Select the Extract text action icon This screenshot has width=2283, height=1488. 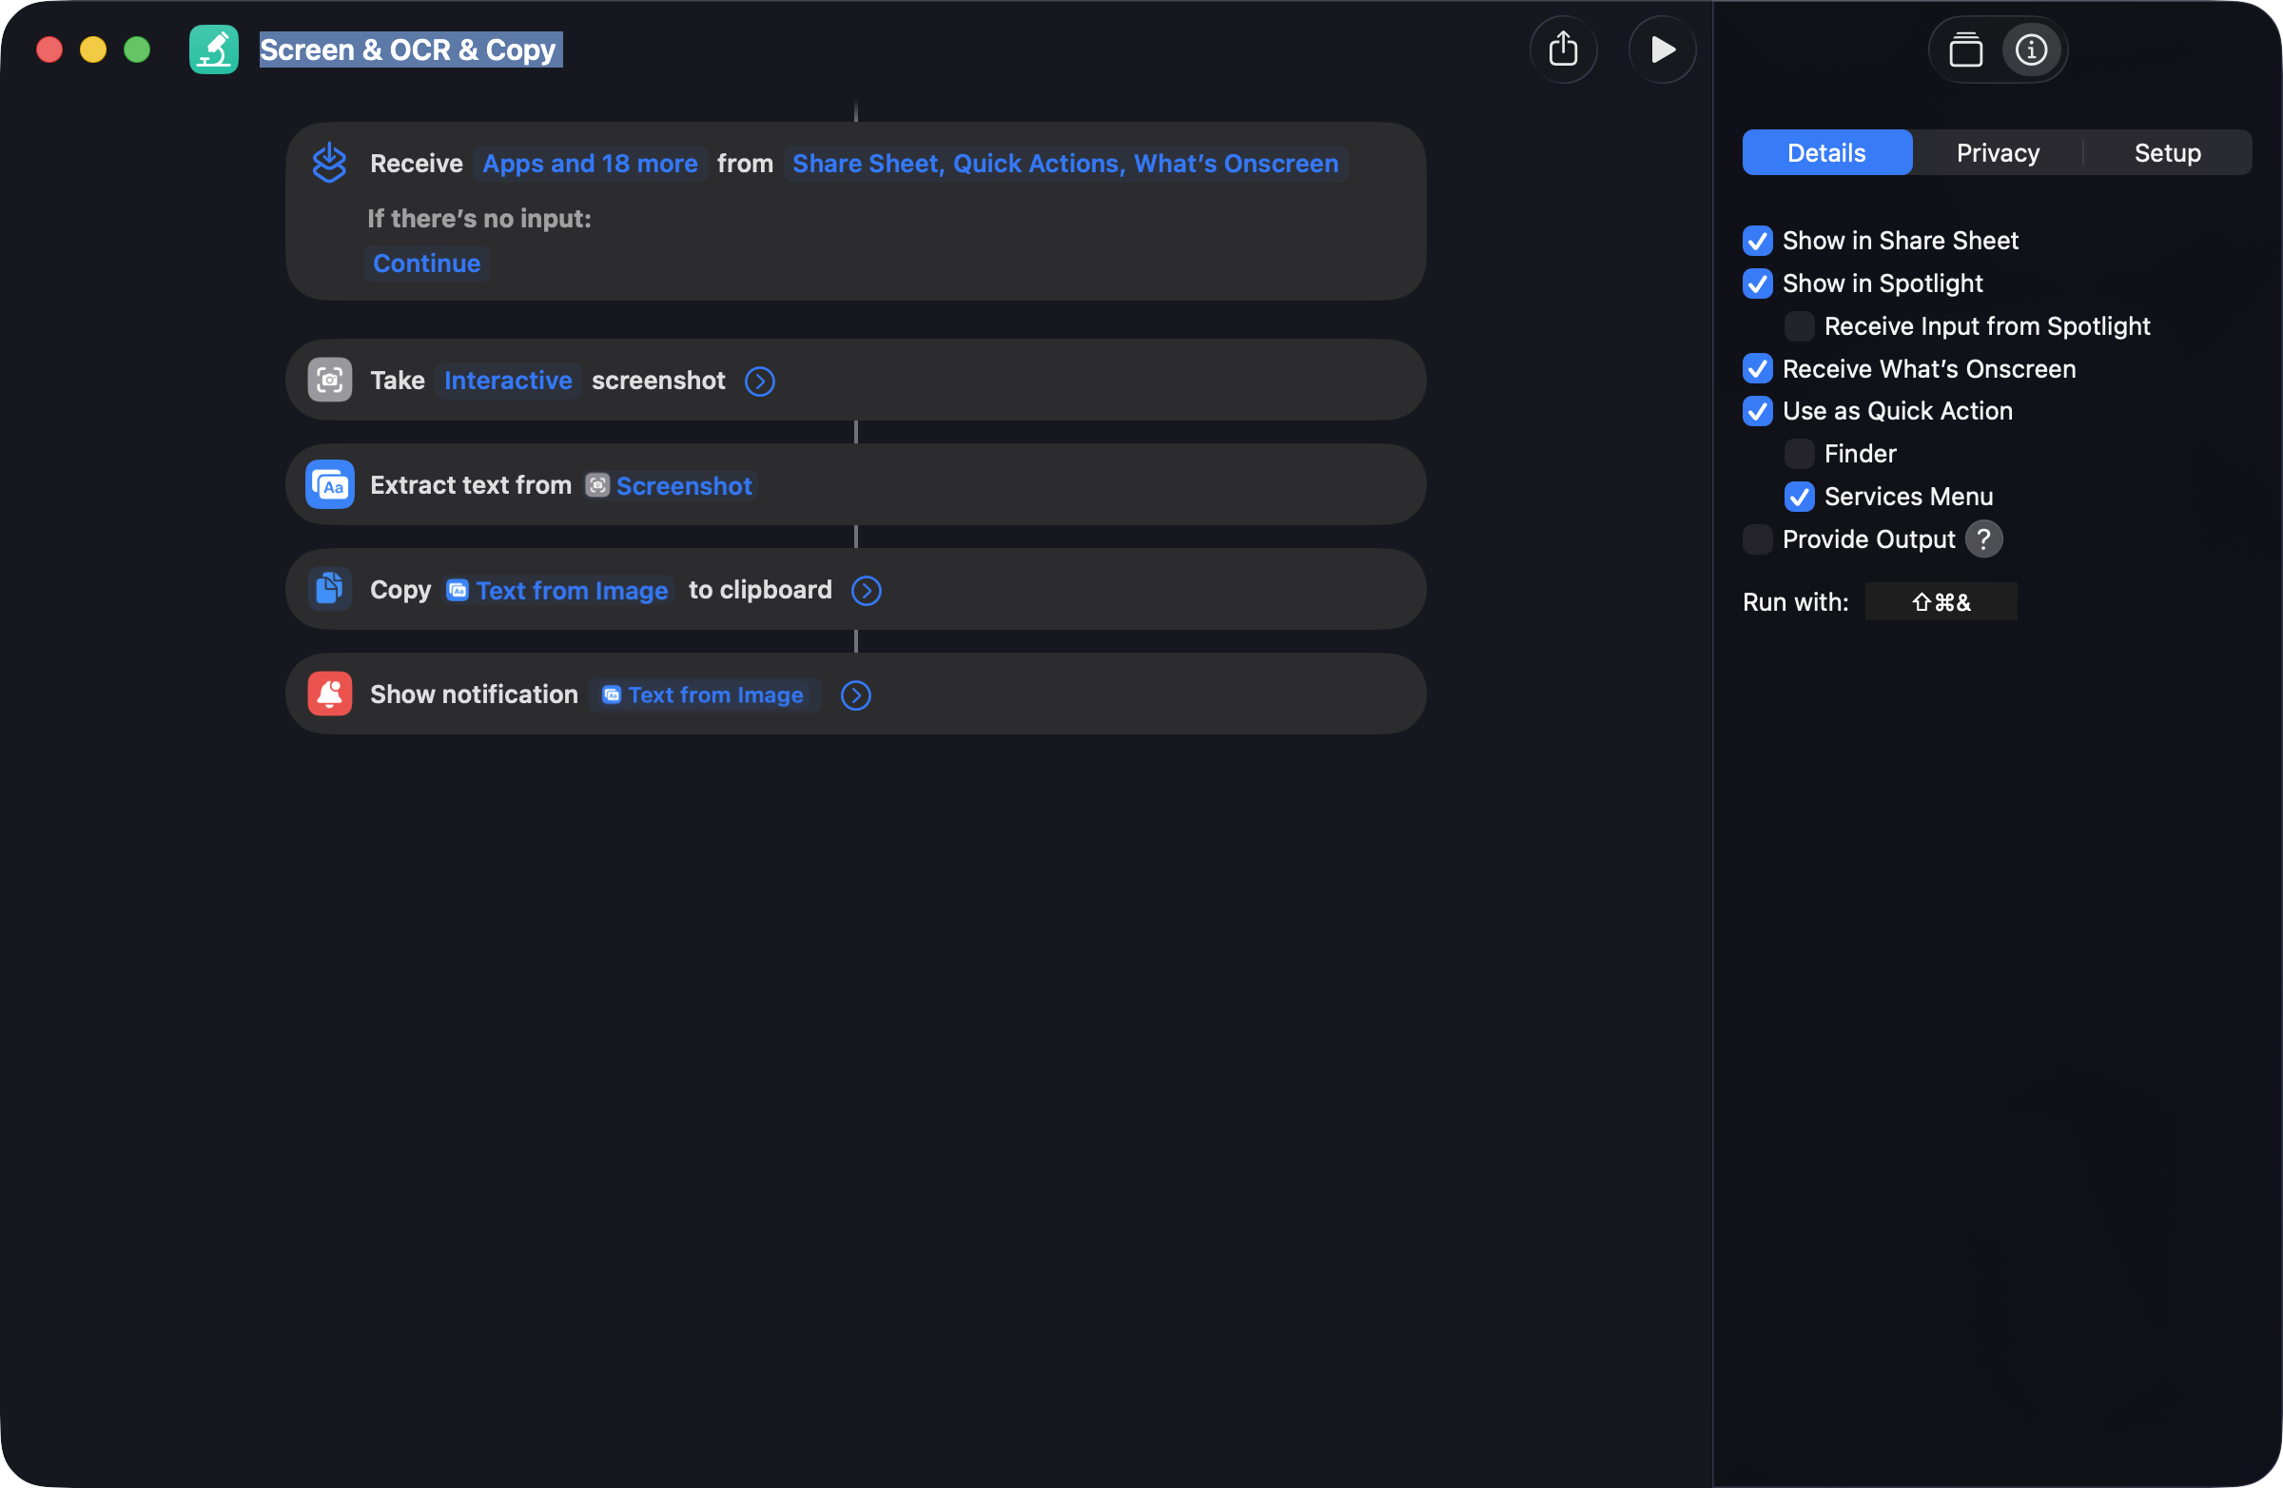pos(329,484)
